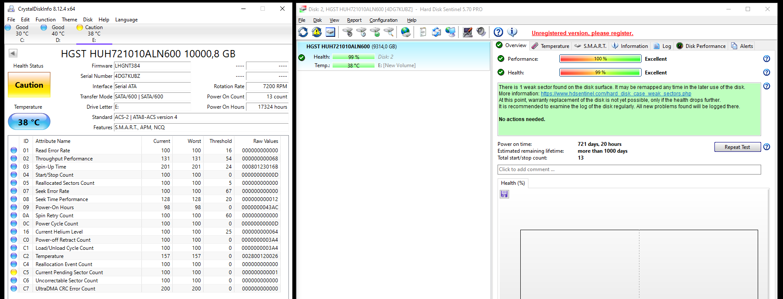The image size is (783, 299).
Task: Click the blue question mark toolbar icon
Action: pyautogui.click(x=498, y=32)
